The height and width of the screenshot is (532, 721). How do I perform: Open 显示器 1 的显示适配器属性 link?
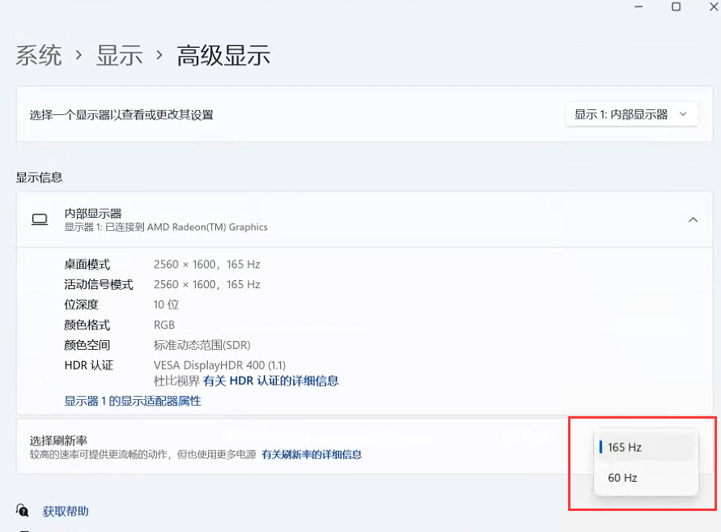(x=133, y=402)
